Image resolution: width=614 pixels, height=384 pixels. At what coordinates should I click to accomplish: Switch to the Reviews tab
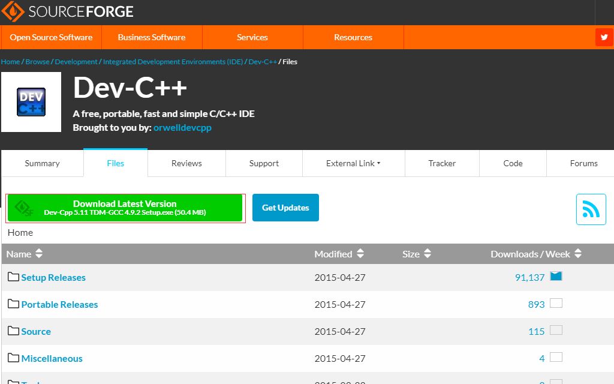pos(186,163)
